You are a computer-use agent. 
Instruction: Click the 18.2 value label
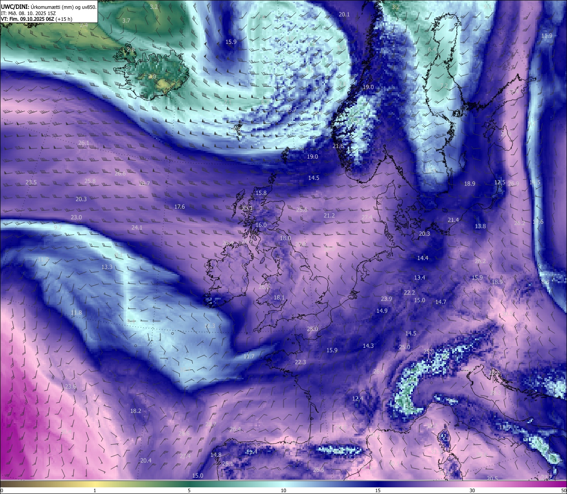(x=136, y=411)
